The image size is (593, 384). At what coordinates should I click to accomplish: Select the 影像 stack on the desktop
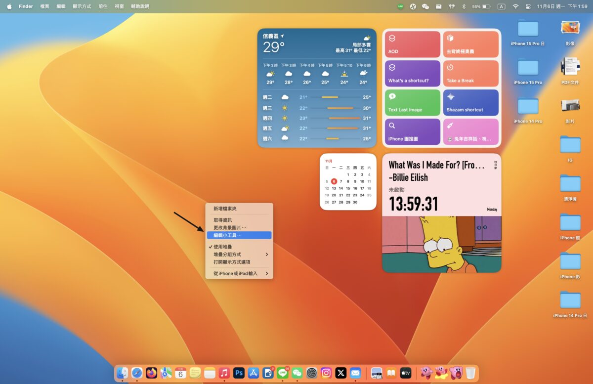(570, 33)
